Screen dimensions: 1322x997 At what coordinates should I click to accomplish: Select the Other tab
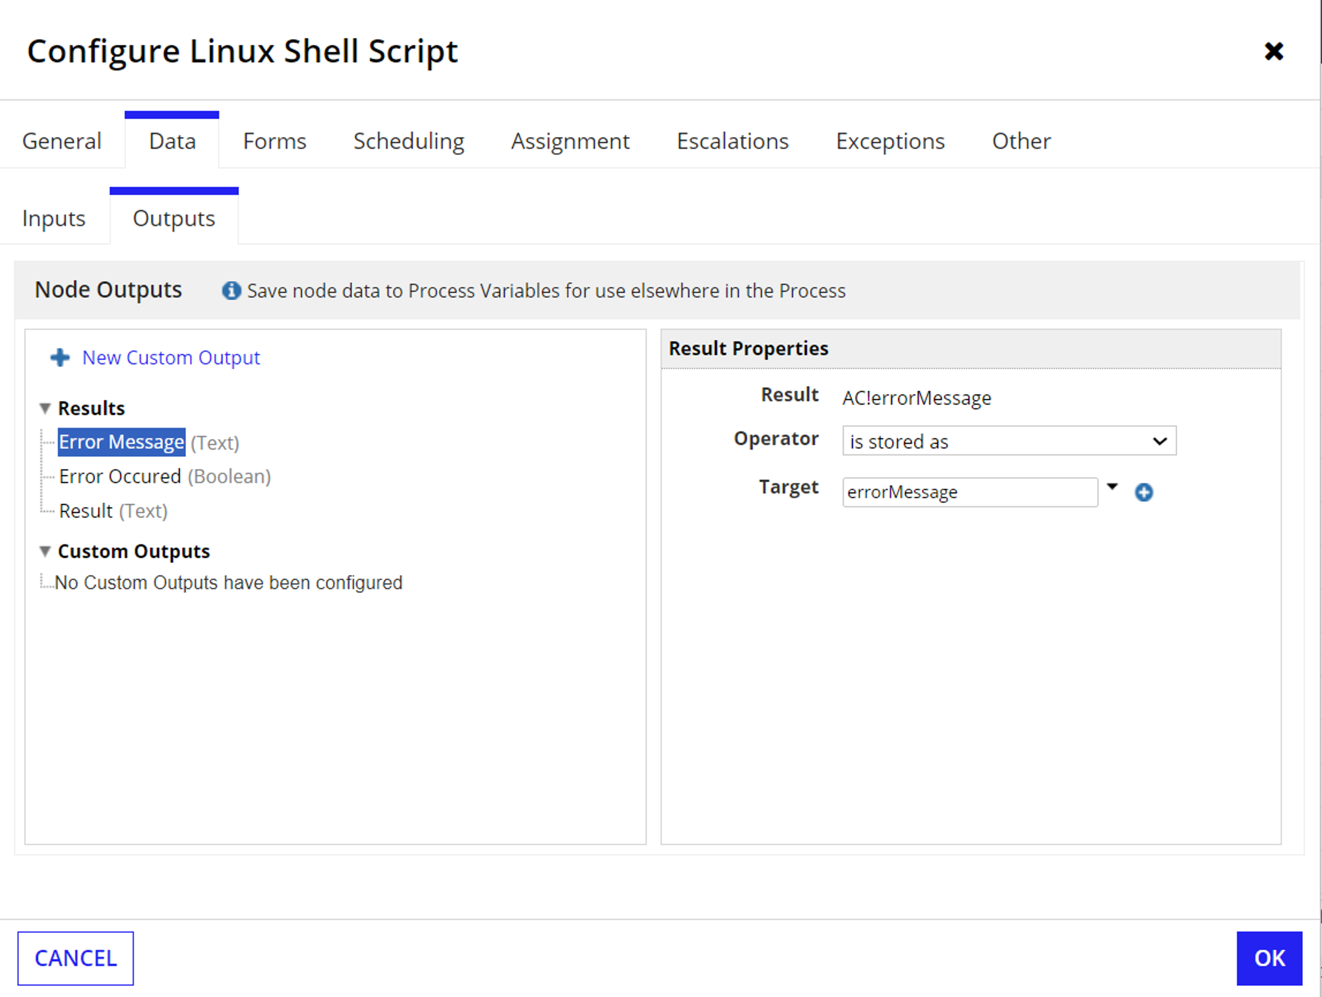(1021, 141)
